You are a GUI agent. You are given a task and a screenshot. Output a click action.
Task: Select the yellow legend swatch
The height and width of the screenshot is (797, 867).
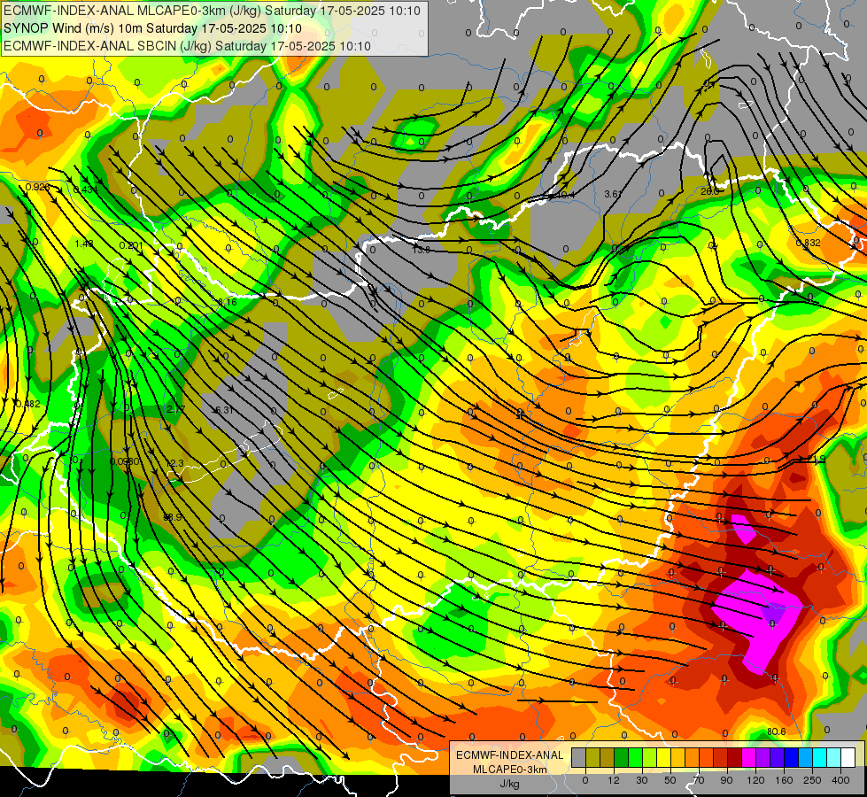coord(664,757)
